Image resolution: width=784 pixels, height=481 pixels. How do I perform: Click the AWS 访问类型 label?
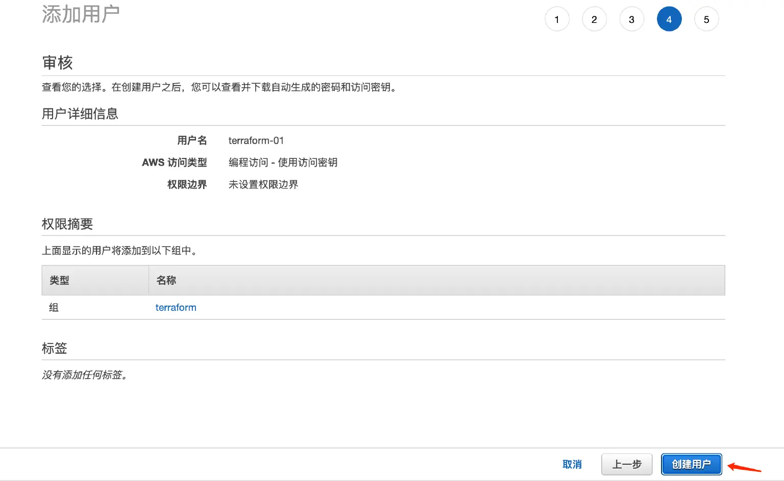[174, 163]
